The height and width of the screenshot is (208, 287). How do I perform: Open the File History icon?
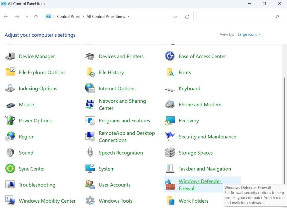coord(91,72)
